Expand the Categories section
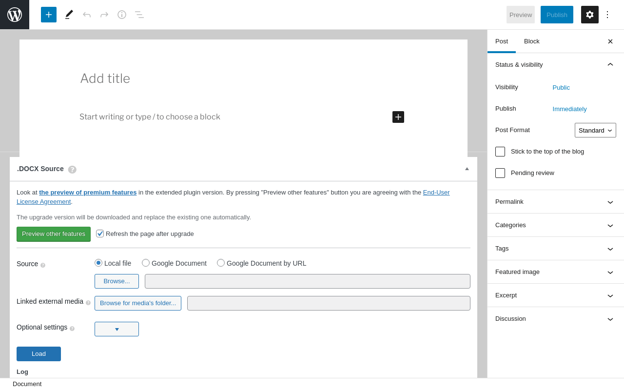The height and width of the screenshot is (390, 624). click(x=556, y=225)
